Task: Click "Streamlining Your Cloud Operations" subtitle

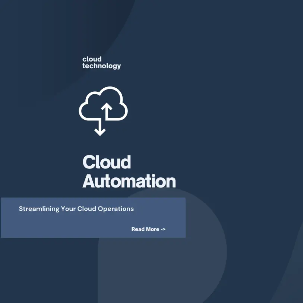Action: pos(76,209)
